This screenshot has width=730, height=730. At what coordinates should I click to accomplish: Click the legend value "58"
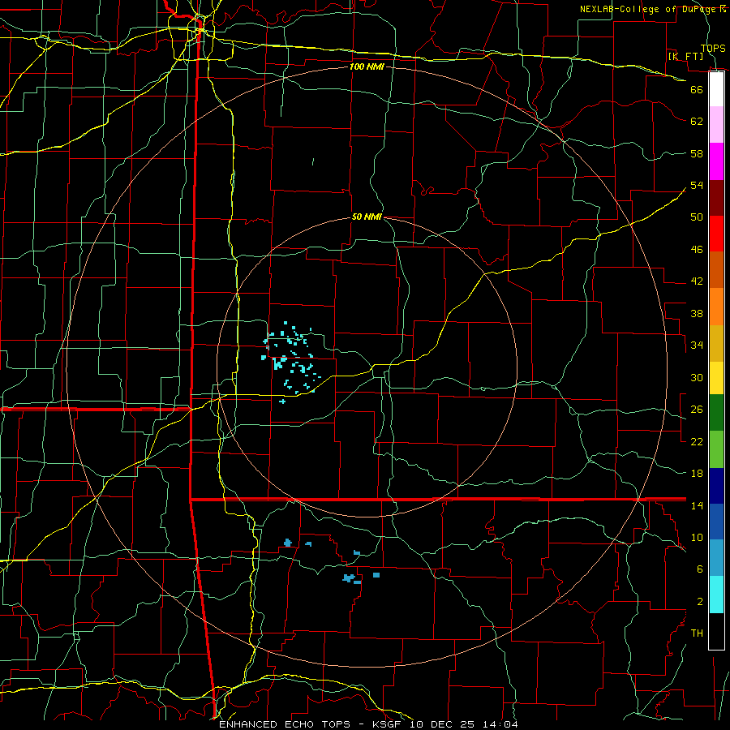[697, 153]
